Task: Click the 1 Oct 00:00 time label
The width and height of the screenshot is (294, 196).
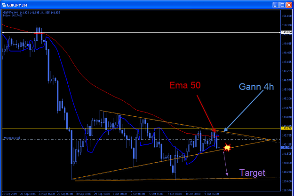Action: click(119, 194)
